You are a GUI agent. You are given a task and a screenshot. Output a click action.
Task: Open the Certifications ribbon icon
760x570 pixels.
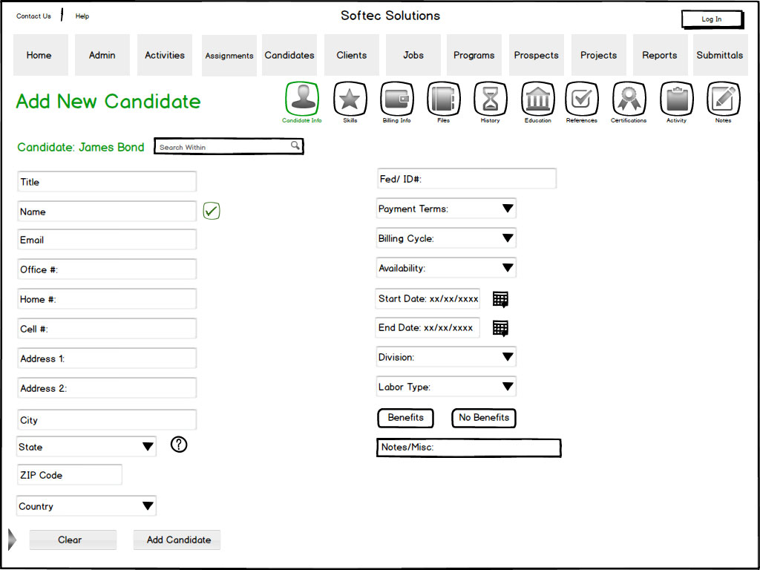629,99
